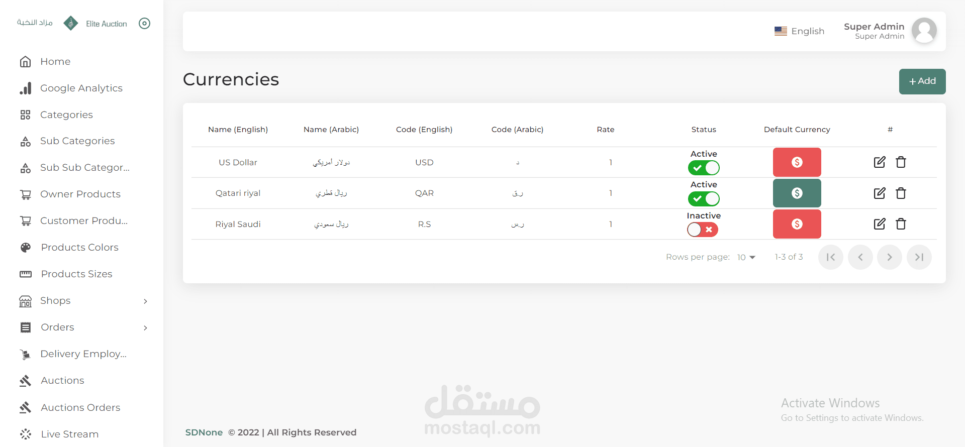Go to first page of table

coord(831,257)
